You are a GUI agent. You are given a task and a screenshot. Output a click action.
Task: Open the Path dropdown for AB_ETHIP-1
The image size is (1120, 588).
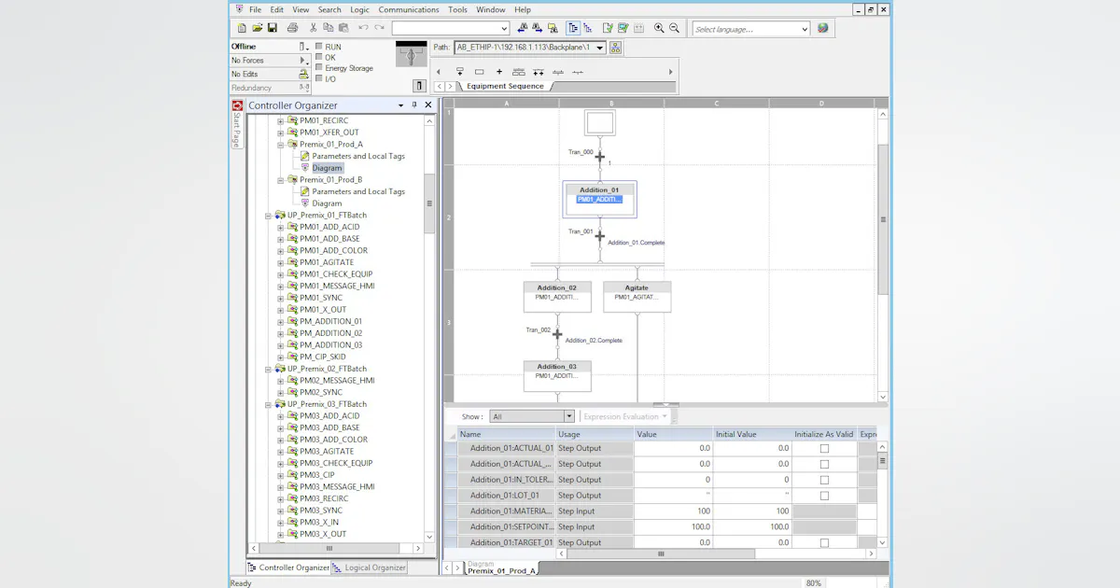click(600, 47)
